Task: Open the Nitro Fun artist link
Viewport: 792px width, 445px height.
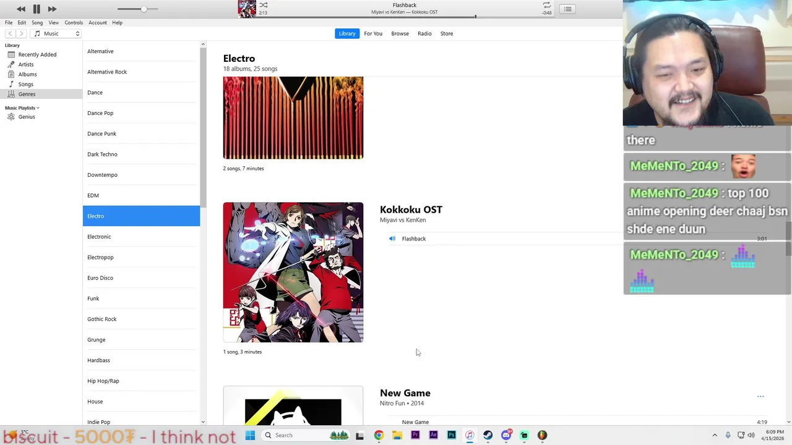Action: point(392,403)
